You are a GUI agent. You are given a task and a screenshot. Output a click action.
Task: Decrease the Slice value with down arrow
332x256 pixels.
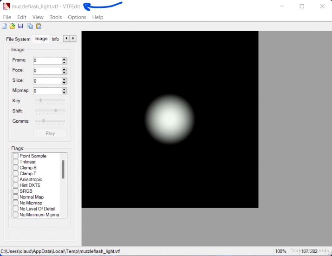tap(64, 83)
